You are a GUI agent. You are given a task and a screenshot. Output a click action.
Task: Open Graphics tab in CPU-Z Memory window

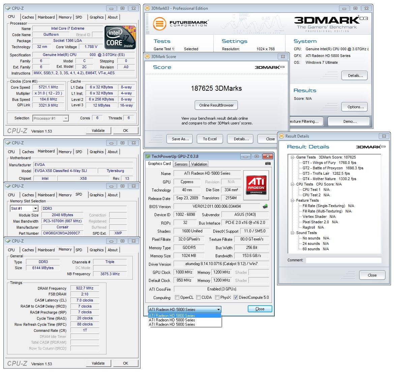[x=96, y=250]
